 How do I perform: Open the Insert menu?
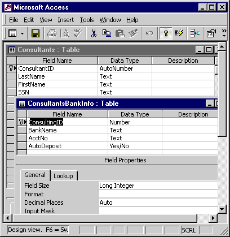pyautogui.click(x=66, y=20)
